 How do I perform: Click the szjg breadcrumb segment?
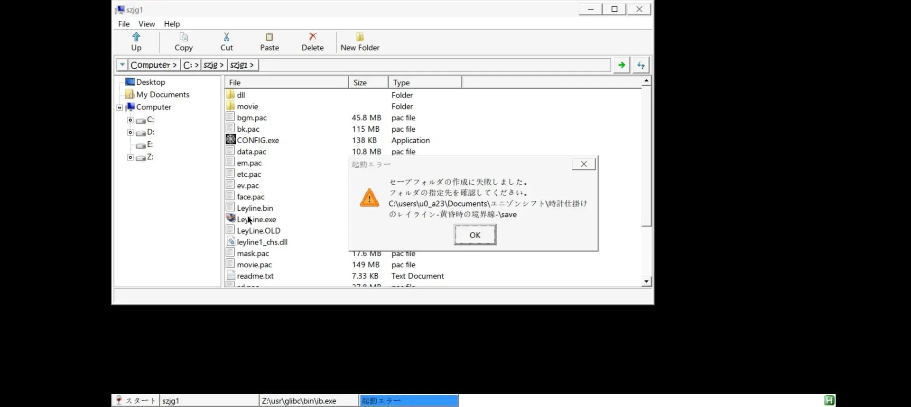[x=213, y=65]
